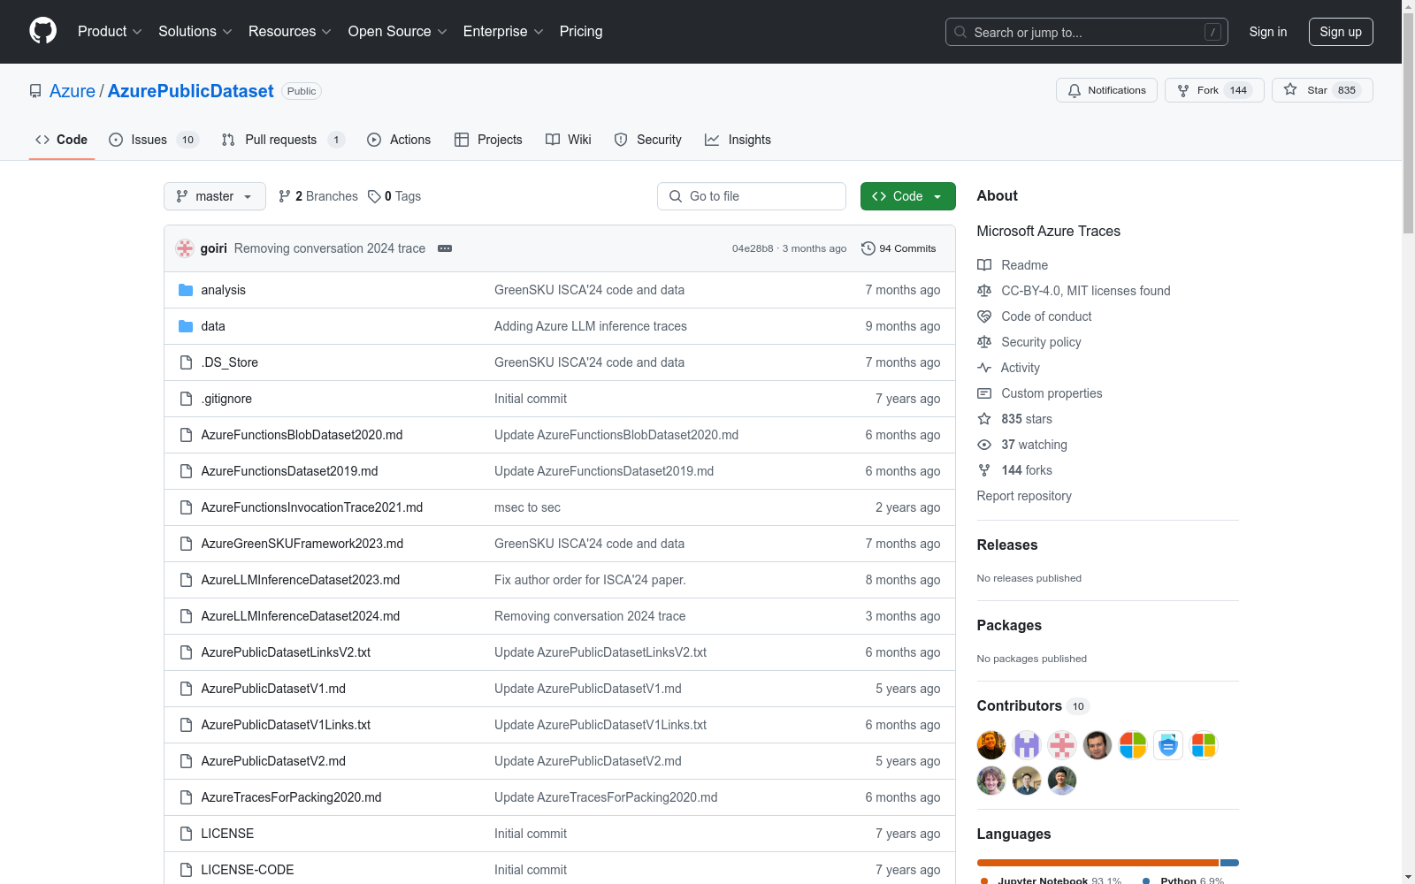Click the Notifications bell button
Image resolution: width=1415 pixels, height=884 pixels.
click(1106, 90)
